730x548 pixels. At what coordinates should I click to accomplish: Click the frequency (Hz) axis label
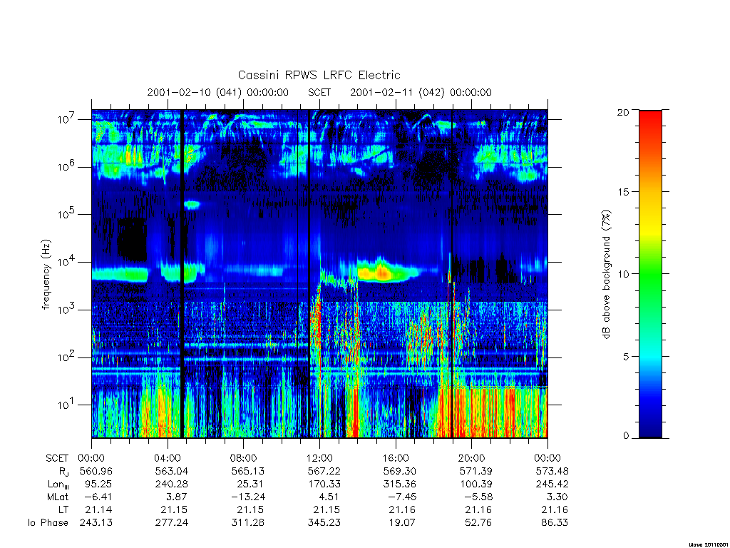(46, 275)
